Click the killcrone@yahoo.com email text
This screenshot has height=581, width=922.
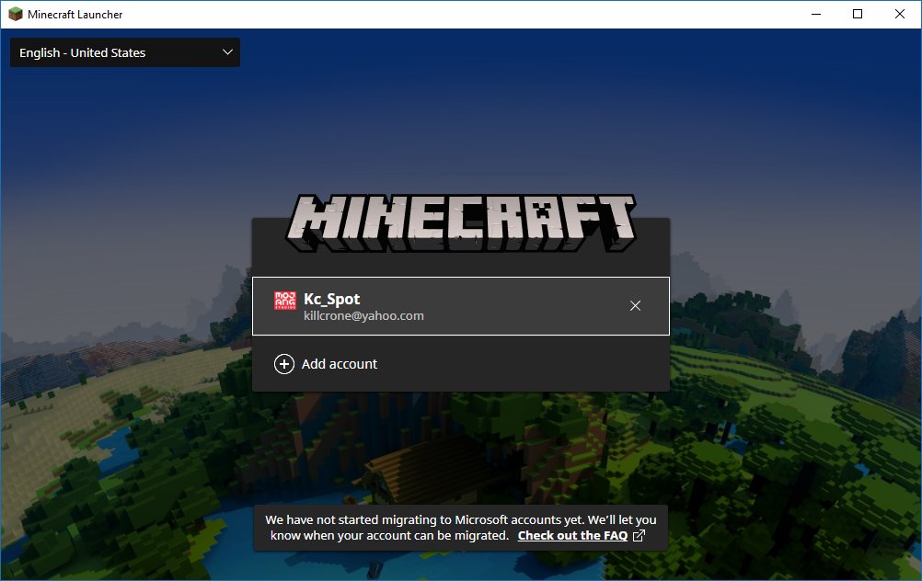pyautogui.click(x=363, y=316)
